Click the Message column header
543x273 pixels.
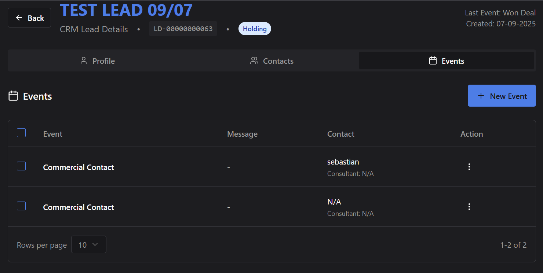click(x=242, y=134)
